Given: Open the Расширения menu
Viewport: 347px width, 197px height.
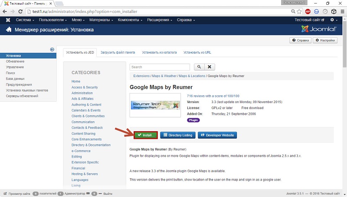Looking at the screenshot, I should tap(160, 20).
